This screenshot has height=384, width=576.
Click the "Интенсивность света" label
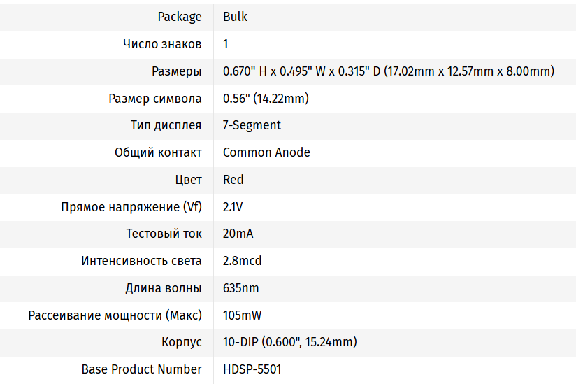point(141,261)
